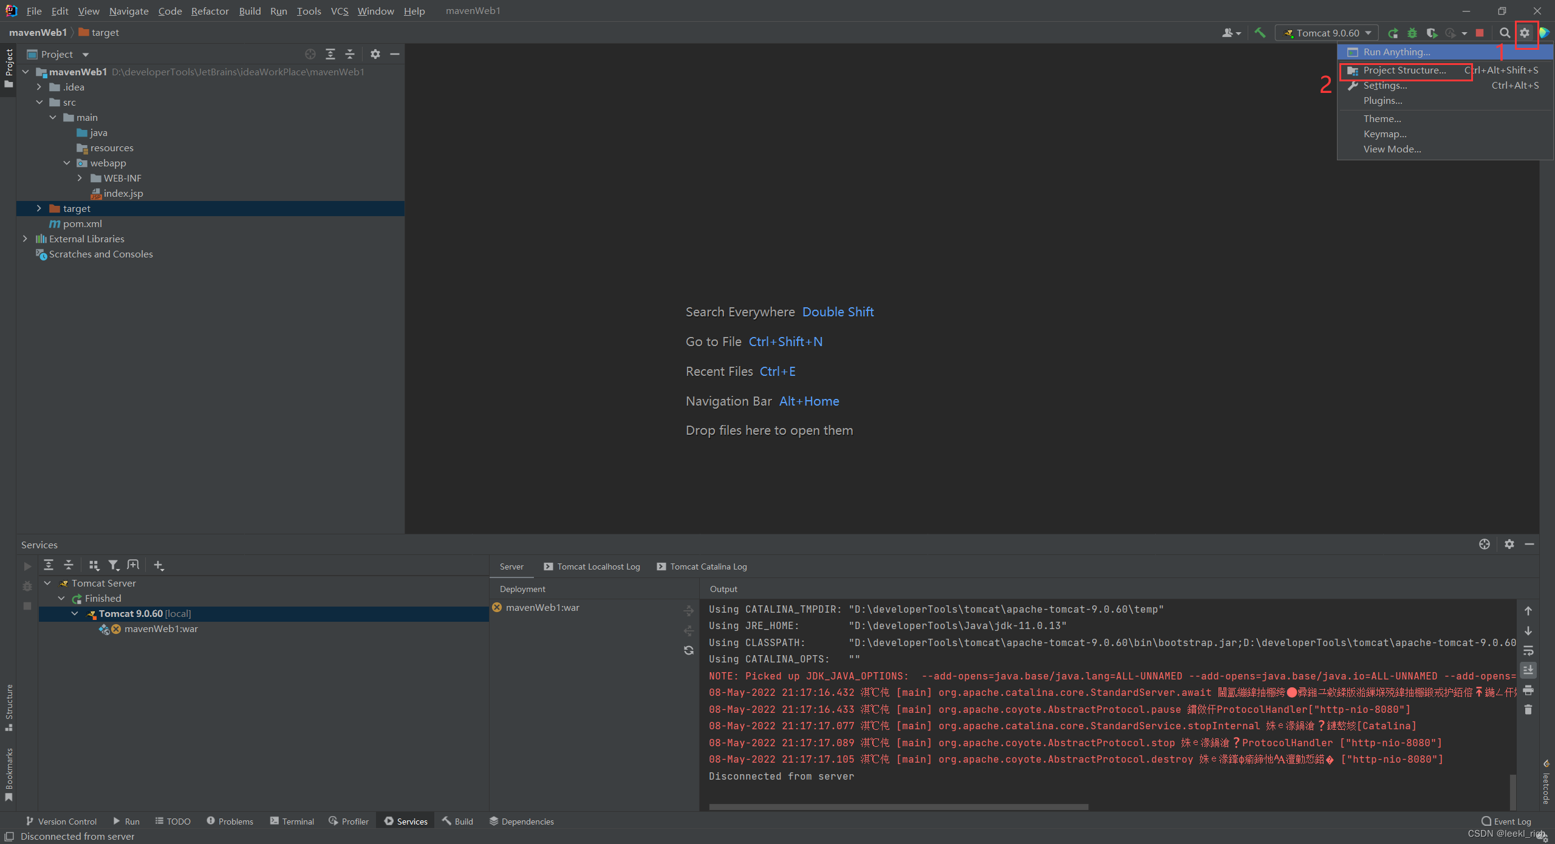Click the Group By icon in Services
The width and height of the screenshot is (1555, 844).
94,565
